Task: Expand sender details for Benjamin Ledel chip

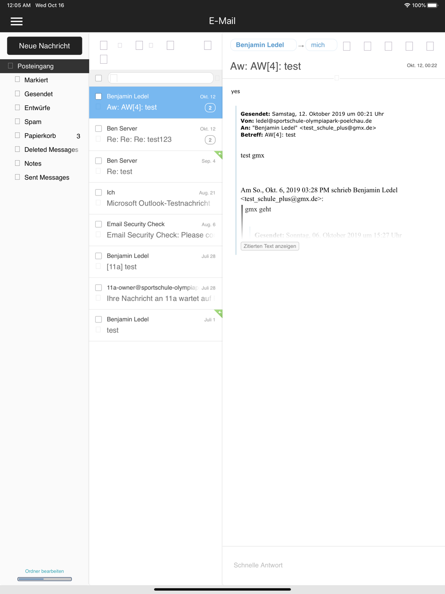Action: (x=263, y=45)
